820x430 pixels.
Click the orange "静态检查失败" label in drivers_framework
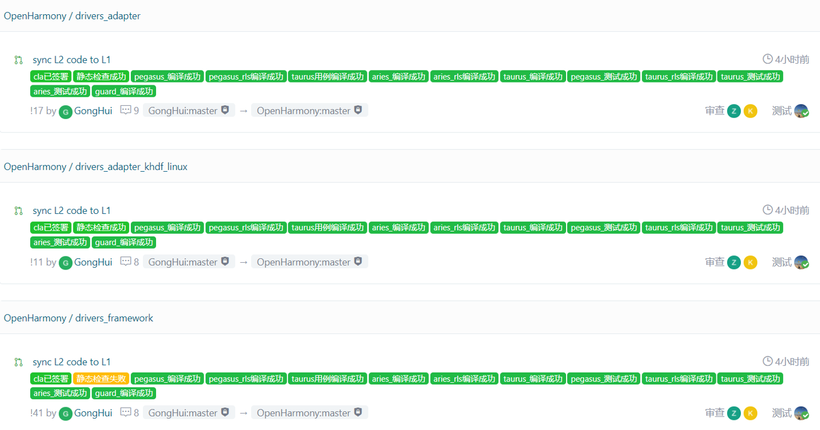pyautogui.click(x=101, y=379)
